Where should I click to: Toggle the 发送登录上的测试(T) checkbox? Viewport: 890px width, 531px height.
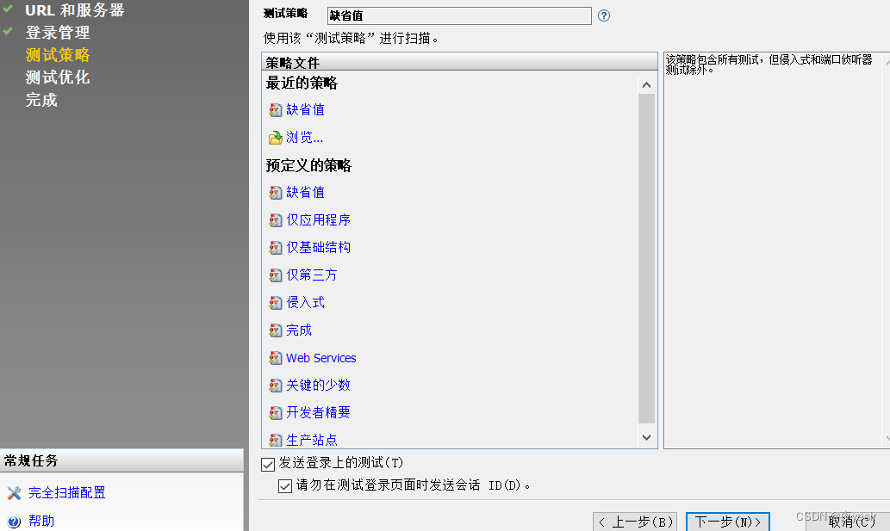click(268, 464)
